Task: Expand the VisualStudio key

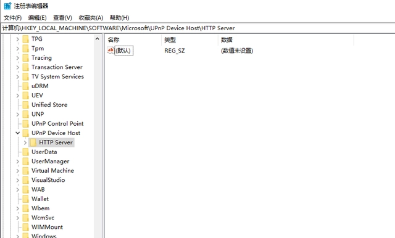Action: (x=18, y=180)
